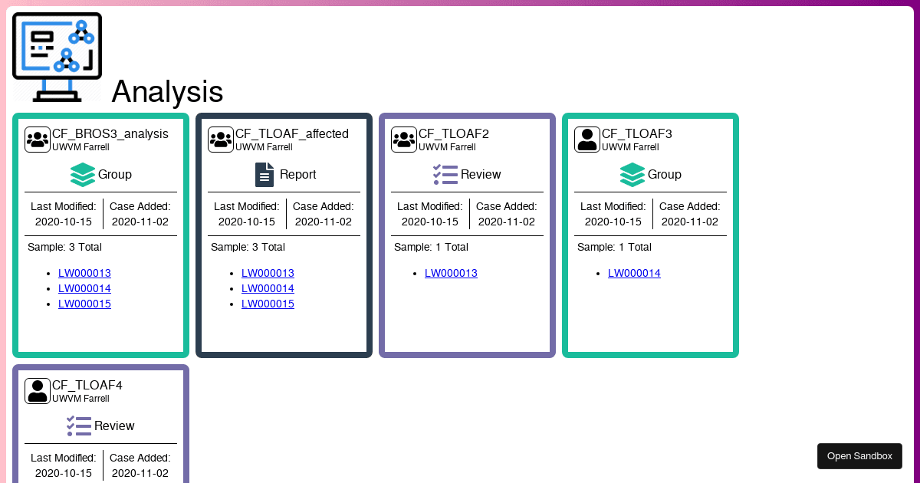920x483 pixels.
Task: Open LW000013 on CF_TLOAF_affected card
Action: (x=268, y=273)
